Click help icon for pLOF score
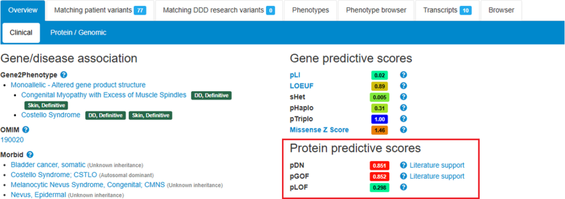565x199 pixels. point(403,187)
